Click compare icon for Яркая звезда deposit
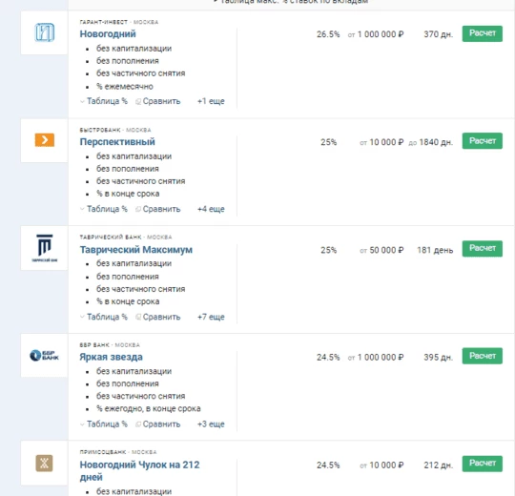515x496 pixels. (x=138, y=424)
